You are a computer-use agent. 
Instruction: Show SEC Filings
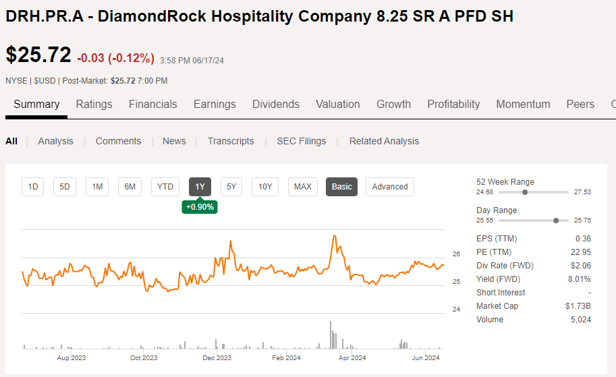click(x=301, y=141)
